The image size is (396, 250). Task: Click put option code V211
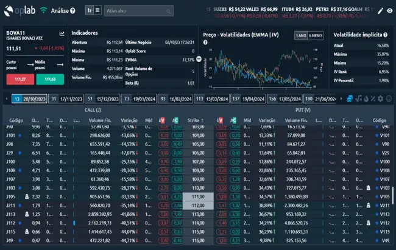[x=385, y=206]
